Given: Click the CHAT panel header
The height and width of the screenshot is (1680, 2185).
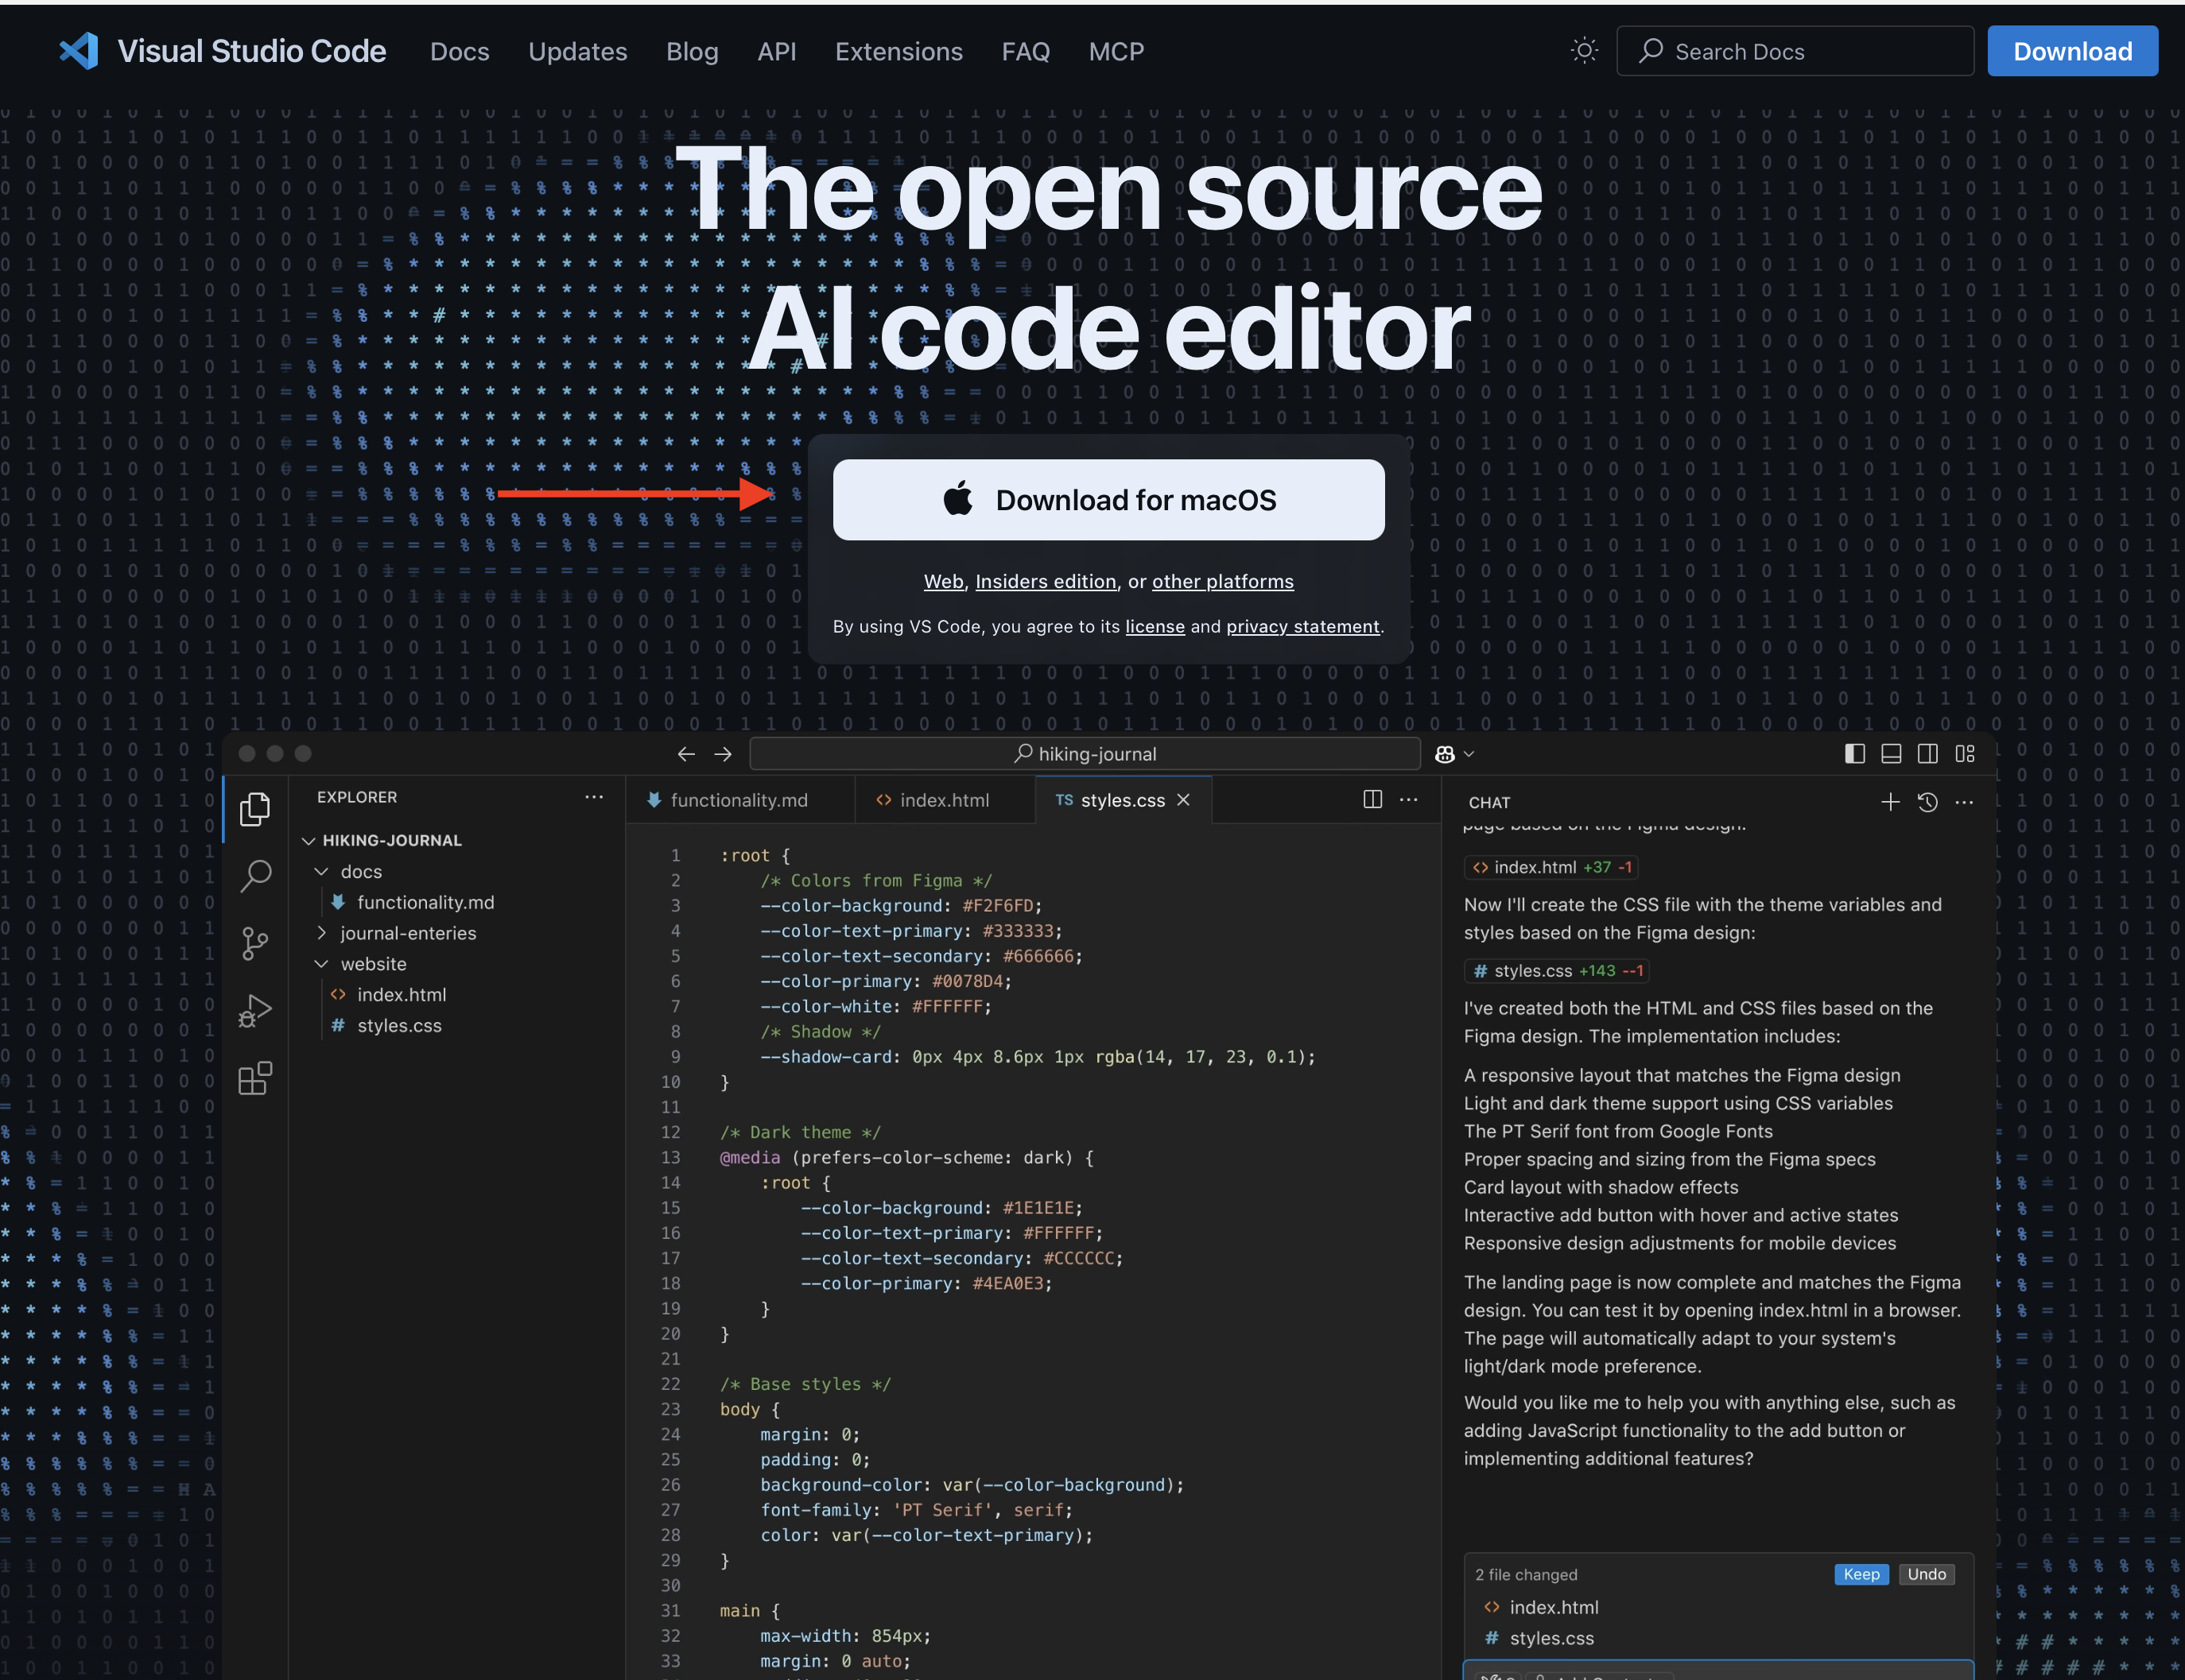Looking at the screenshot, I should (x=1488, y=802).
